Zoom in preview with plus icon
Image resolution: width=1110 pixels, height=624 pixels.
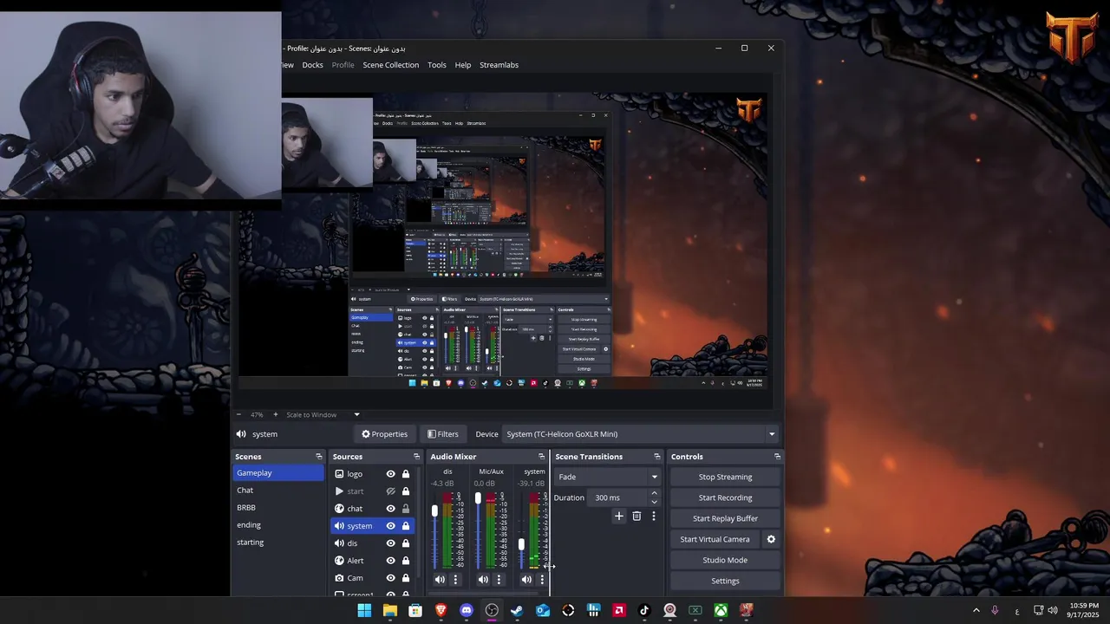[275, 414]
